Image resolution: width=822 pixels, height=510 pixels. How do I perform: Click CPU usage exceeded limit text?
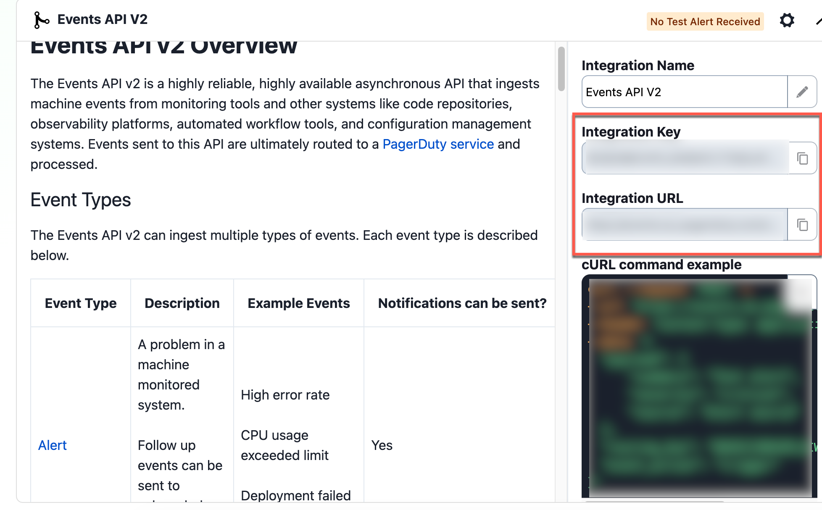[x=285, y=445]
